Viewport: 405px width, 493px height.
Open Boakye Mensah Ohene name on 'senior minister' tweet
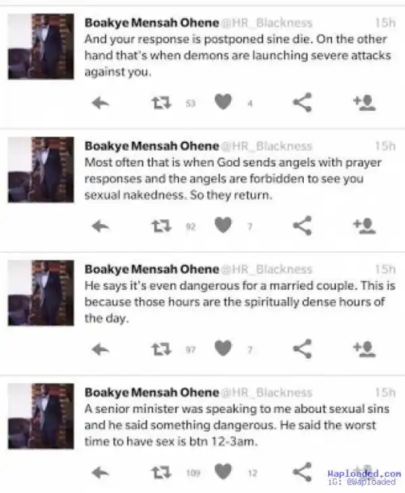coord(151,392)
